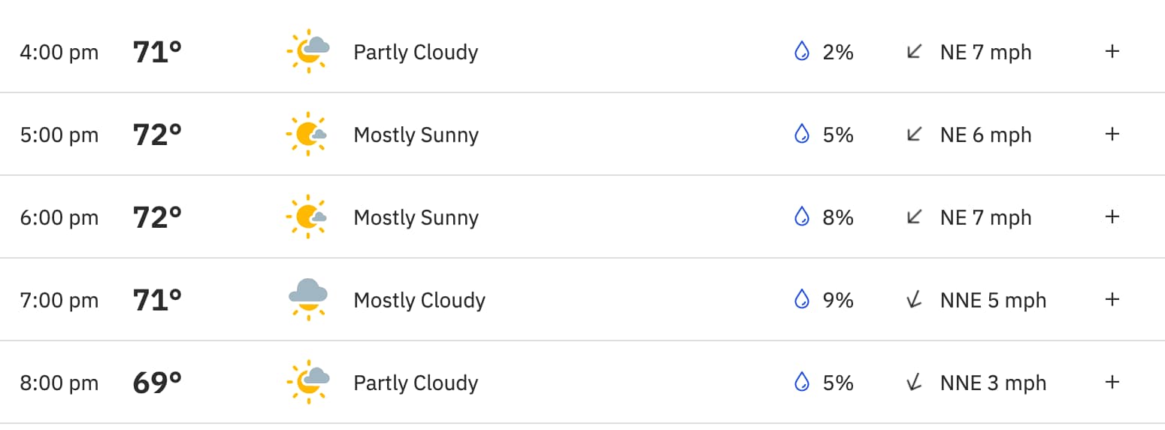1165x430 pixels.
Task: Click the 69° temperature at 8:00 pm
Action: pyautogui.click(x=157, y=383)
